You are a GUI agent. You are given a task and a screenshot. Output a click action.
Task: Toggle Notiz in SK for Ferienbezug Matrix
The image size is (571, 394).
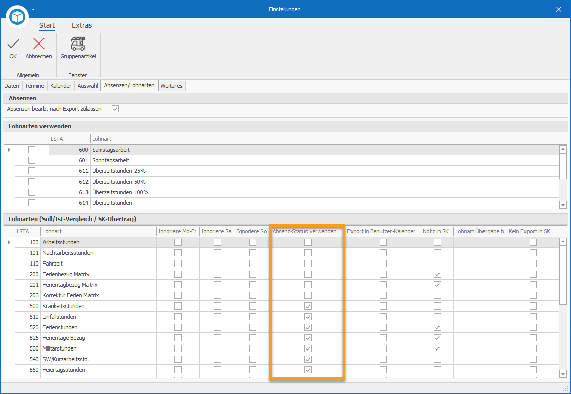[x=437, y=274]
